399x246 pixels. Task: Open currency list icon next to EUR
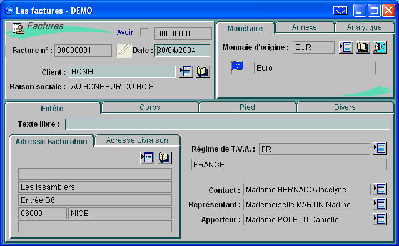(346, 47)
